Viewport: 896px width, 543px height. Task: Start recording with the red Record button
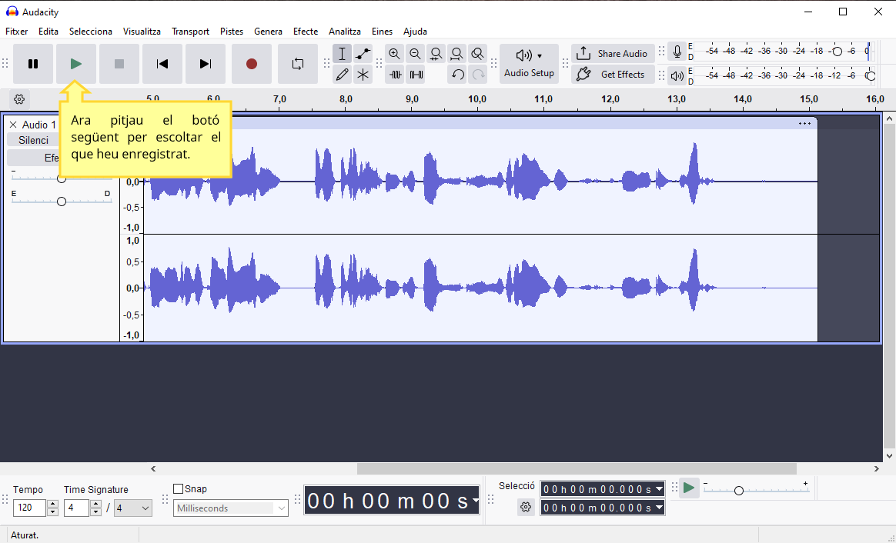pos(252,64)
